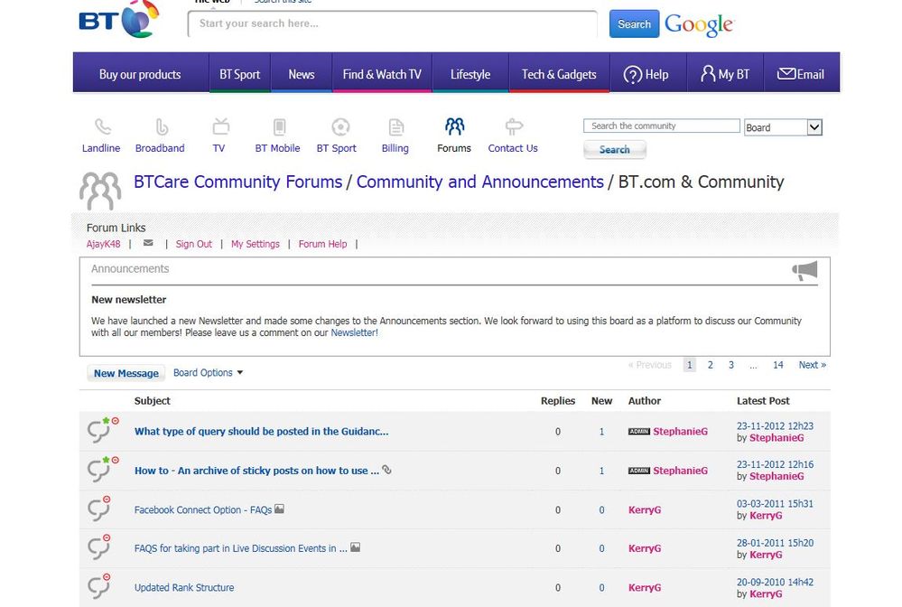Click the Google logo

coord(699,24)
